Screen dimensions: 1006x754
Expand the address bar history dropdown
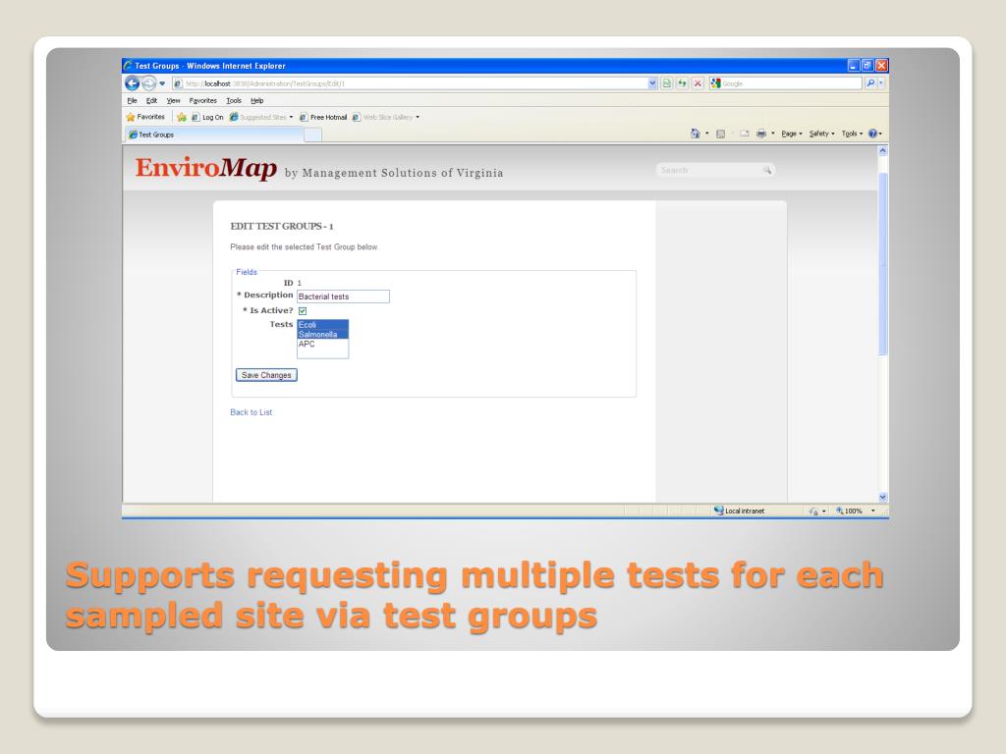(652, 83)
